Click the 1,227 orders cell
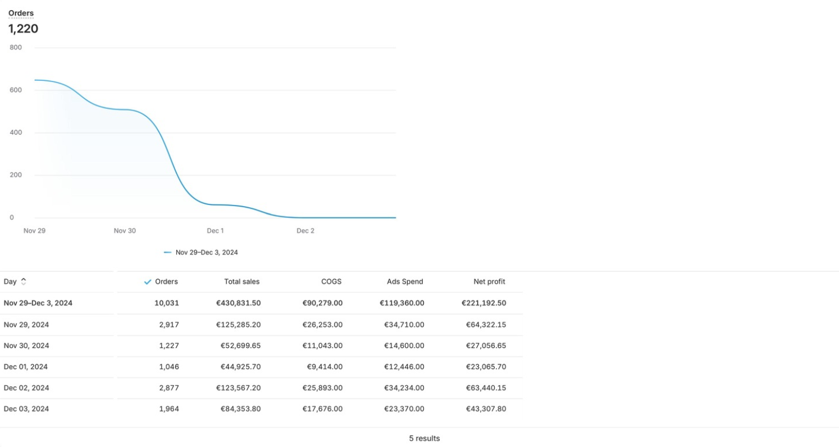 point(169,346)
